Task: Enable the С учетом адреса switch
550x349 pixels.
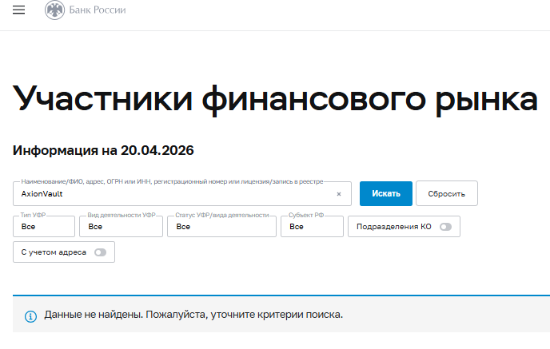Action: tap(100, 252)
